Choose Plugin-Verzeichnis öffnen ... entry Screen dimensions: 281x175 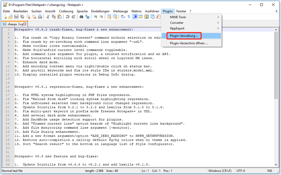coord(191,43)
